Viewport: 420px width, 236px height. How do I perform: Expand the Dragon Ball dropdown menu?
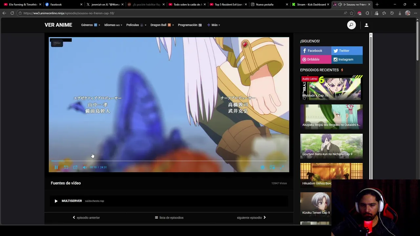162,25
